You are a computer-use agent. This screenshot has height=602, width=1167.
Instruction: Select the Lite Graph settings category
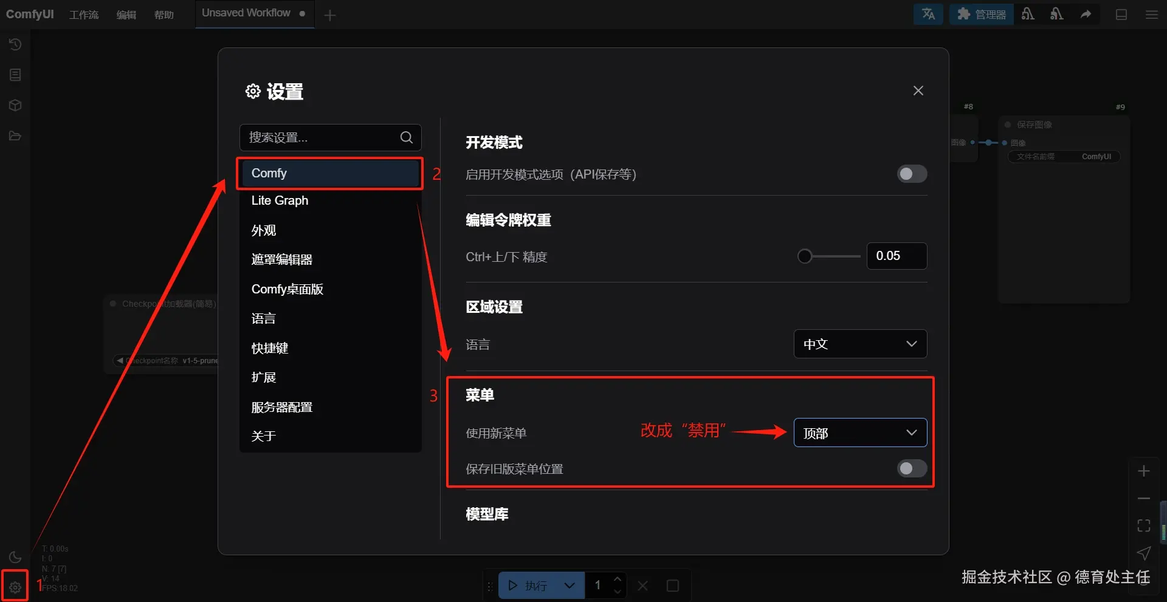(330, 200)
